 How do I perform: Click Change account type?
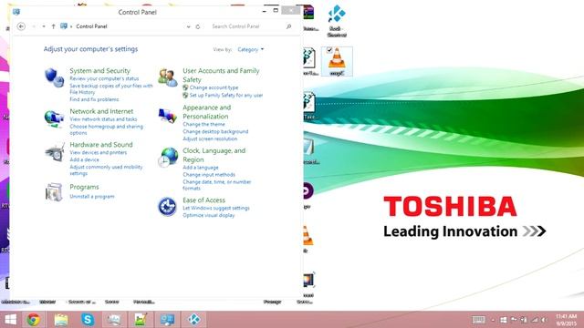tap(214, 87)
